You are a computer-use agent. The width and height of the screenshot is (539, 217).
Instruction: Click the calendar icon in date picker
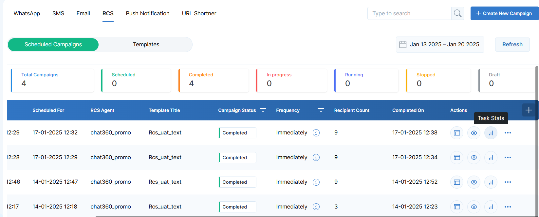click(403, 44)
